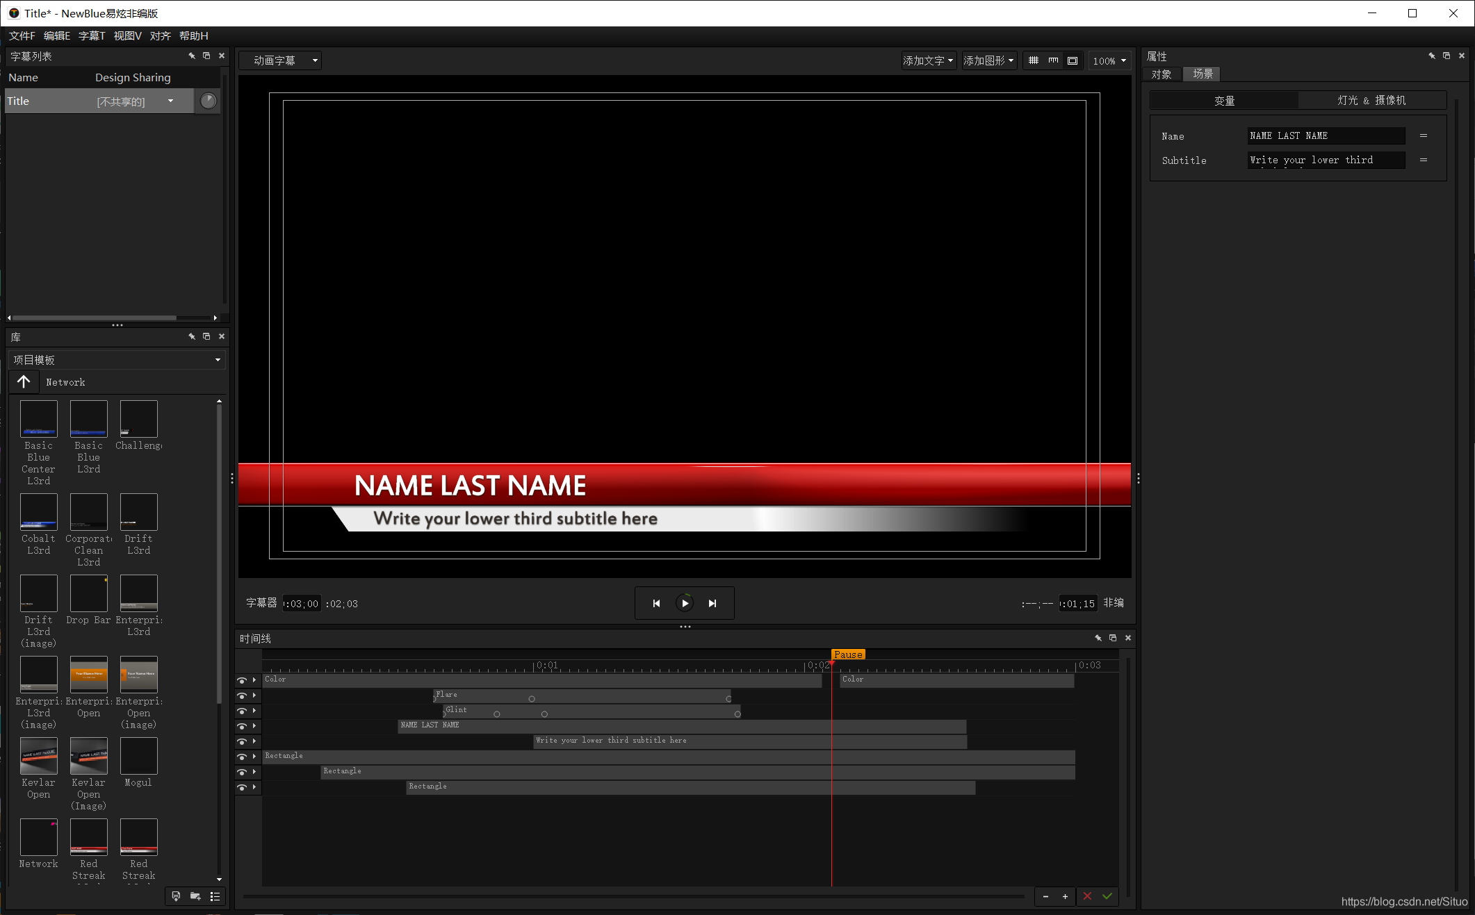This screenshot has height=915, width=1475.
Task: Go up one folder in library
Action: (24, 381)
